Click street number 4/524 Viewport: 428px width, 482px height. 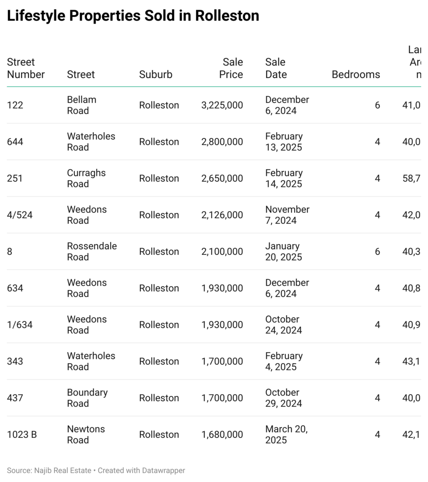point(20,215)
